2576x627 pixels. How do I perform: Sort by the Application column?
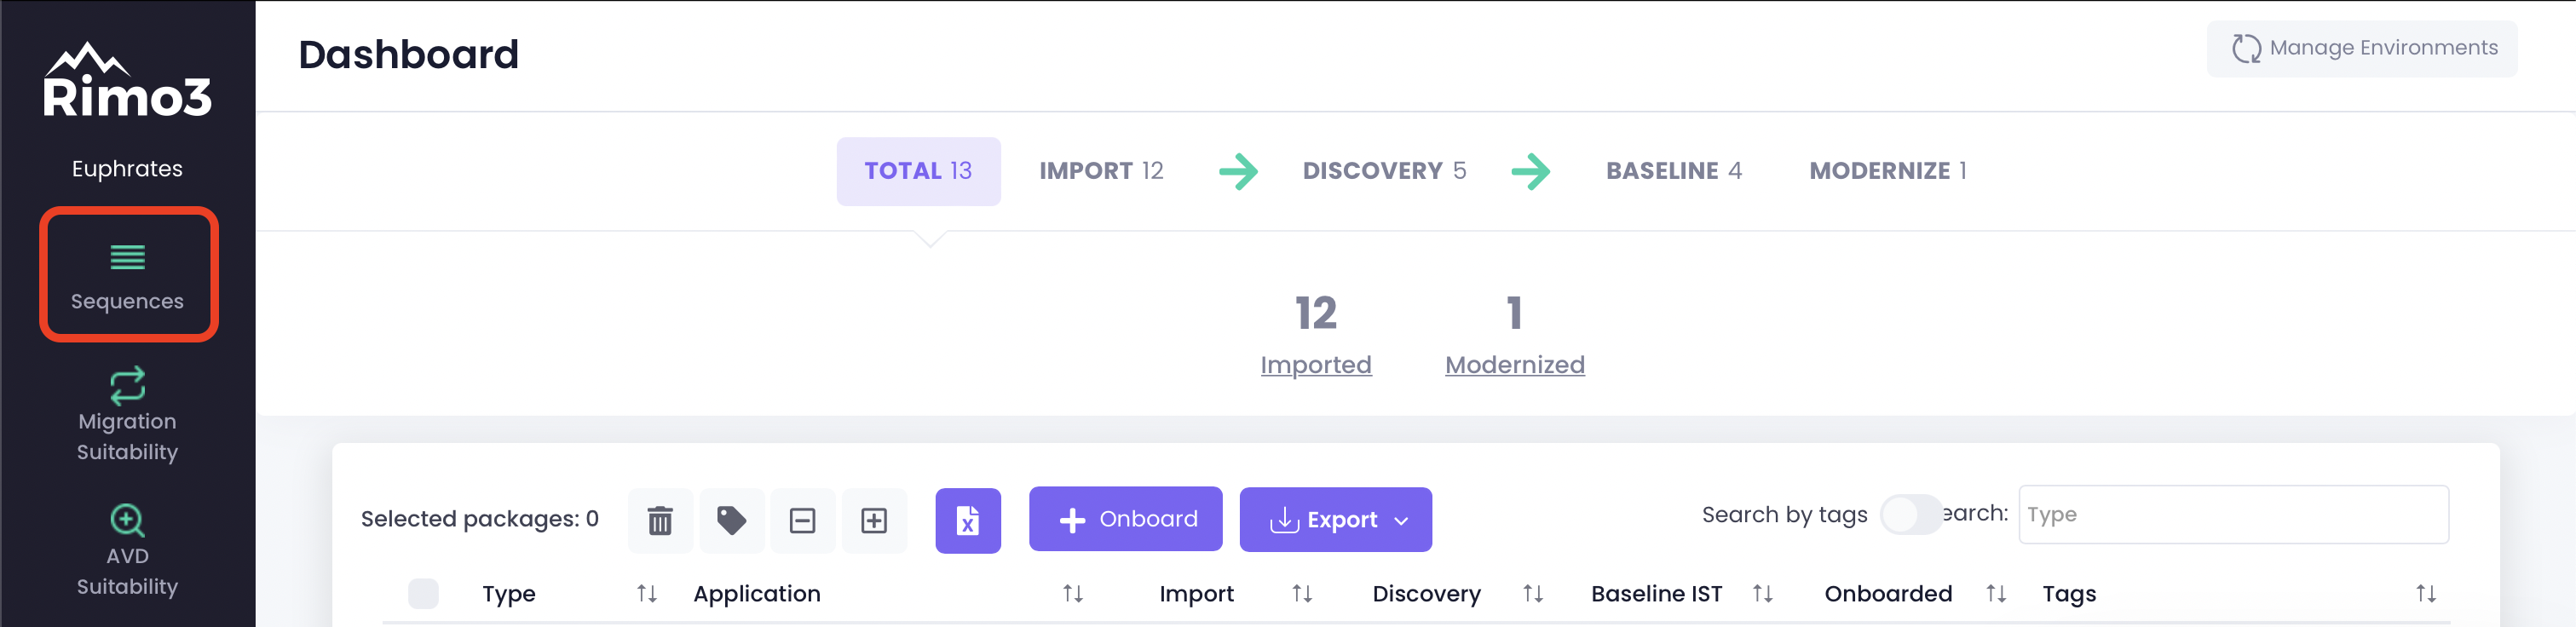(1073, 594)
